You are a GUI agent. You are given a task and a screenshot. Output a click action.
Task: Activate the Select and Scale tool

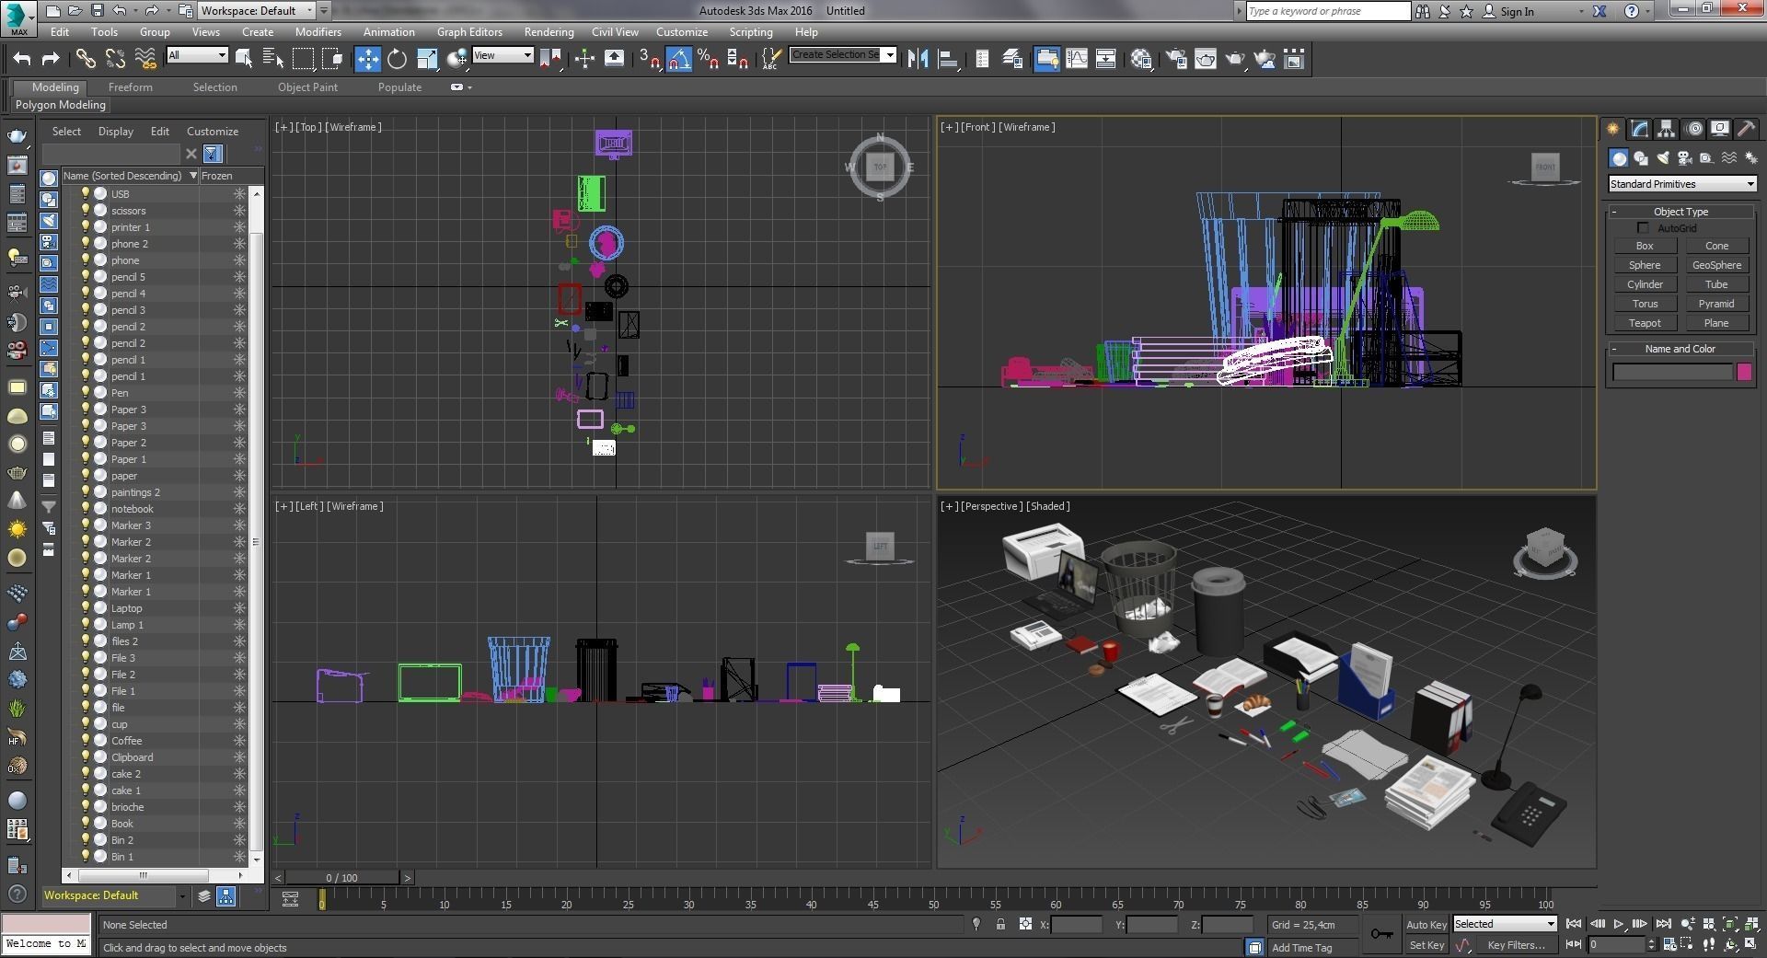(x=427, y=59)
